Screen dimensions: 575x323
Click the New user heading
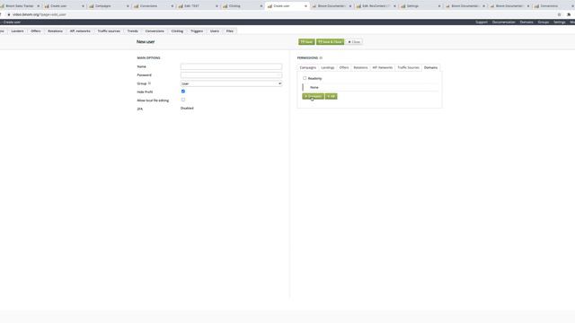(x=146, y=42)
